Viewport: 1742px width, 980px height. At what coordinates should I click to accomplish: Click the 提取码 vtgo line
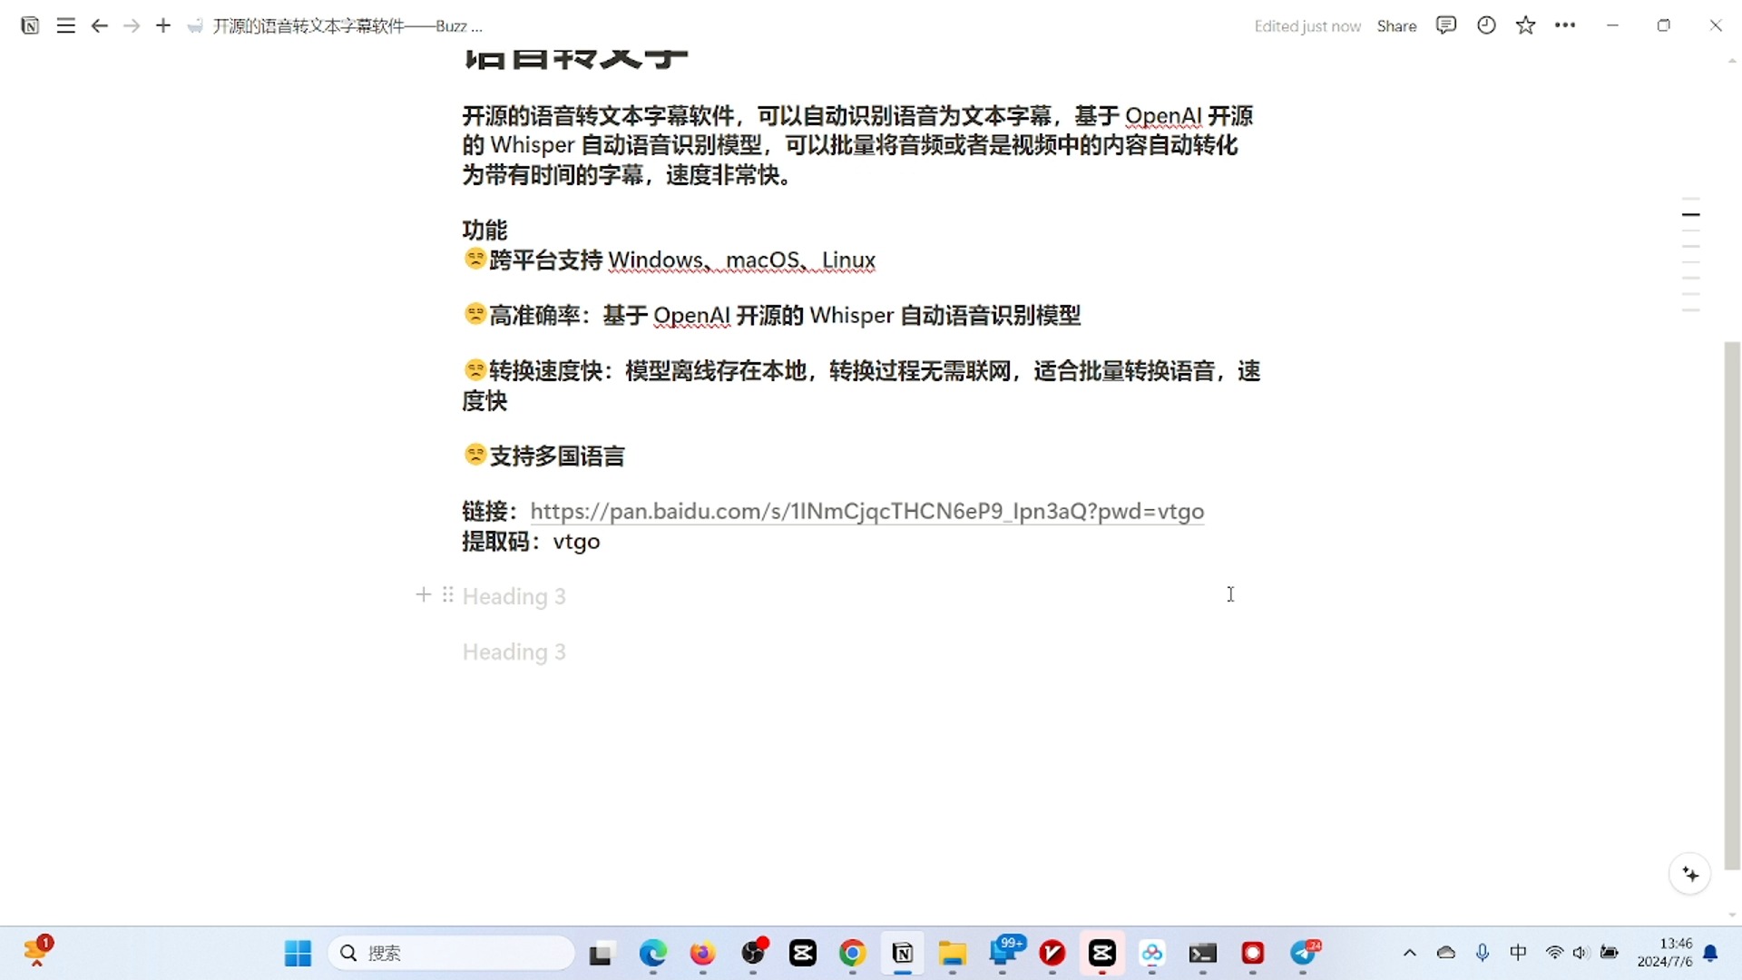click(531, 542)
